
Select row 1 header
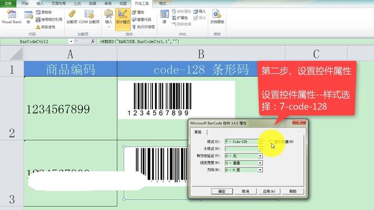coord(12,69)
